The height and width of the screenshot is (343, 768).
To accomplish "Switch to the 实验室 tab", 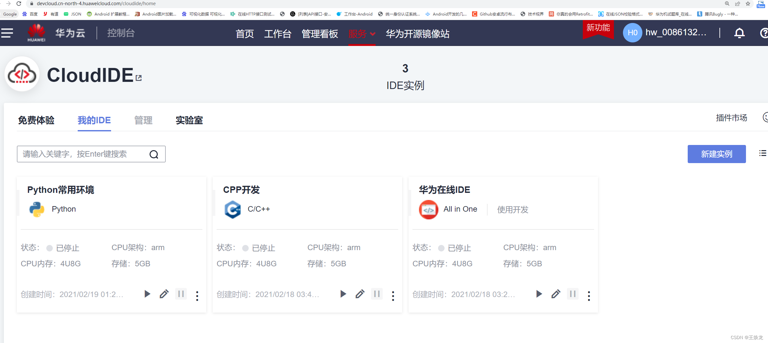I will pos(189,120).
